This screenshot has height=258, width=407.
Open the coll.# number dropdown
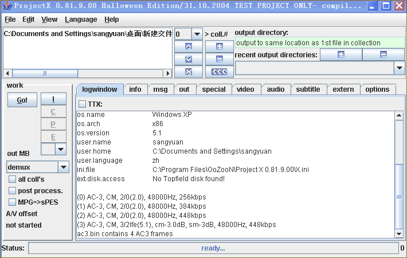pos(197,34)
